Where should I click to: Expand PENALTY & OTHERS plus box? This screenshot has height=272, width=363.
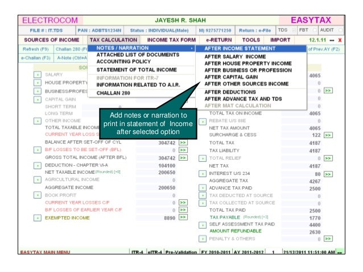203,238
